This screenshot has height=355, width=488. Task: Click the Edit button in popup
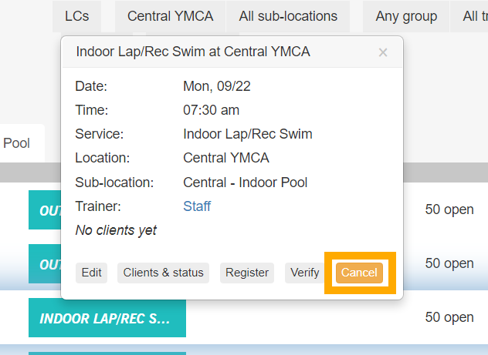pos(91,273)
